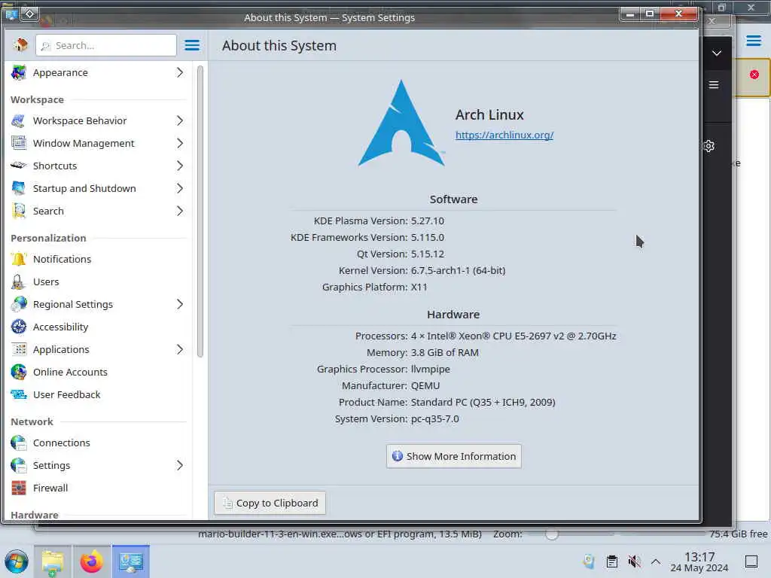Select Firewall in the Network section

pyautogui.click(x=99, y=488)
